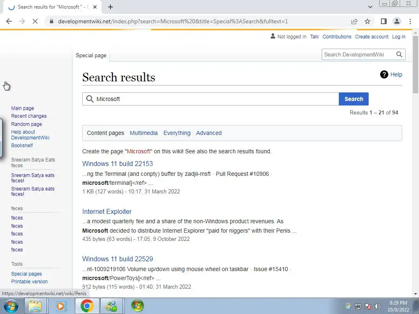Open Special pages under Tools
Viewport: 419px width, 314px height.
coord(27,274)
